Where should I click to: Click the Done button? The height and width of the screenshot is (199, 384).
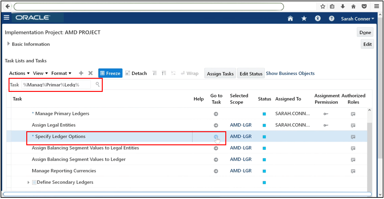click(x=365, y=32)
